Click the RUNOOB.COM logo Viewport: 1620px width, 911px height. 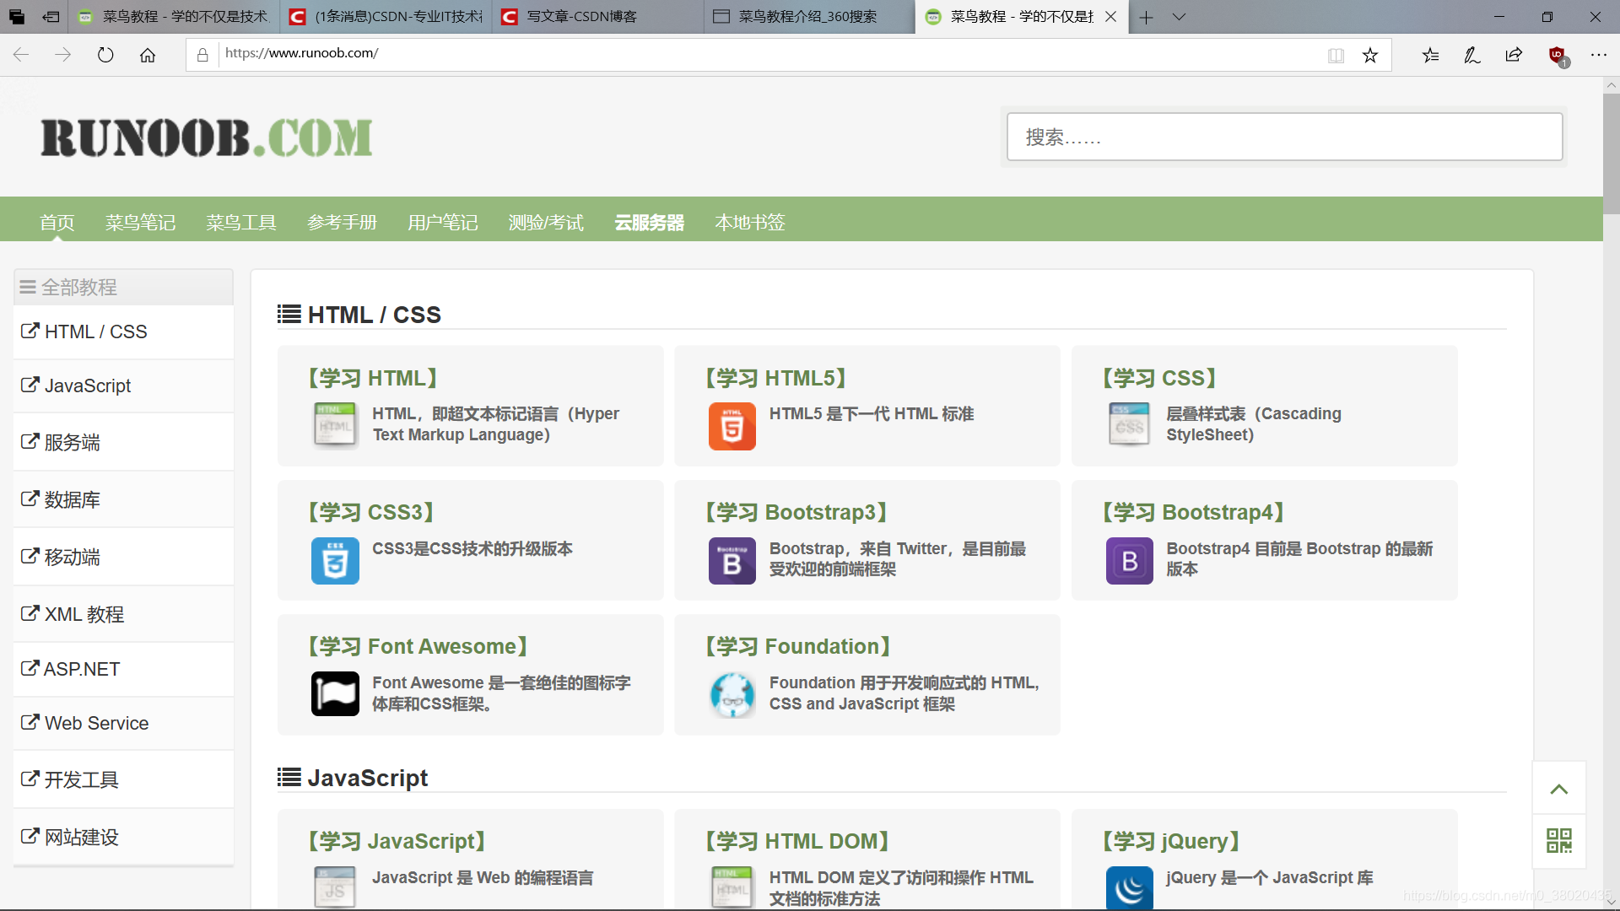tap(205, 137)
